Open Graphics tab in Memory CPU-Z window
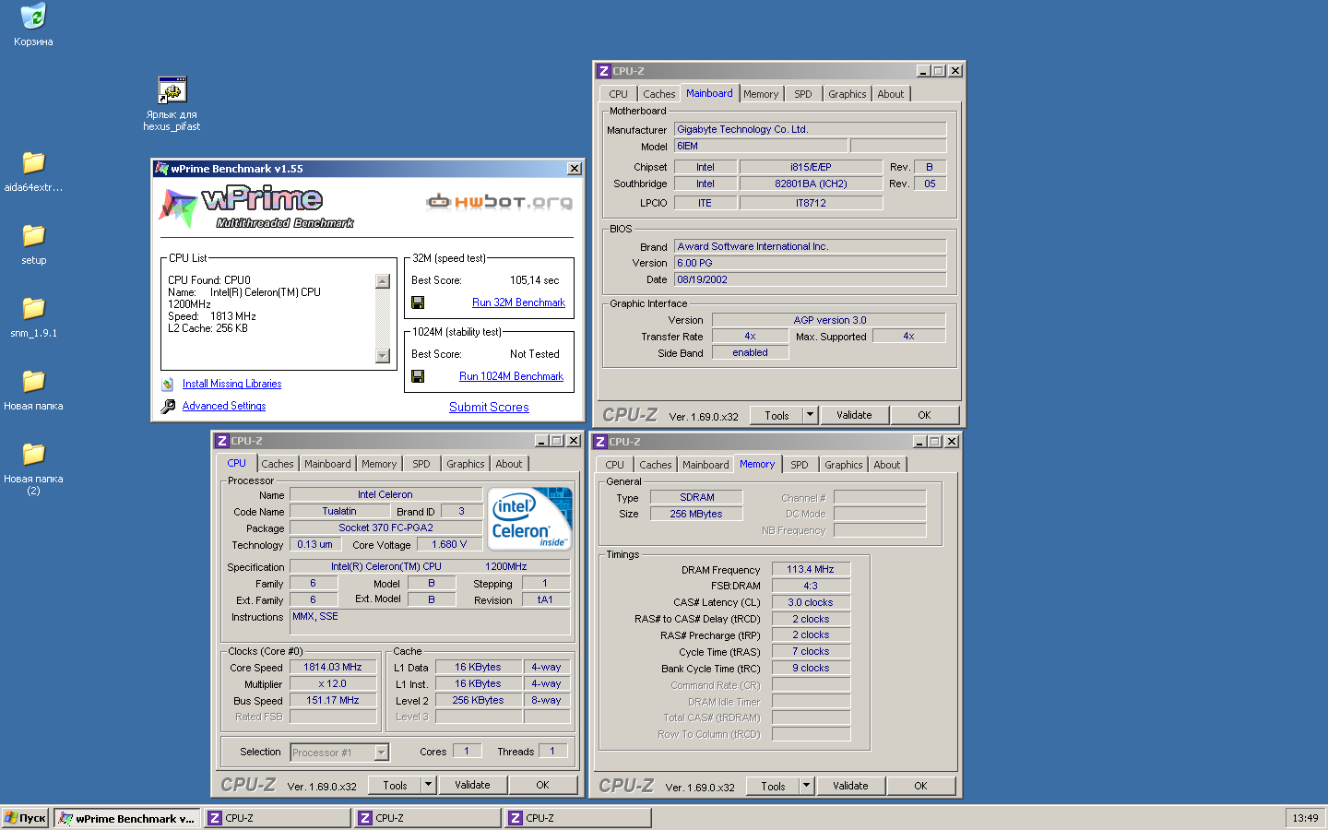The width and height of the screenshot is (1328, 830). click(843, 465)
